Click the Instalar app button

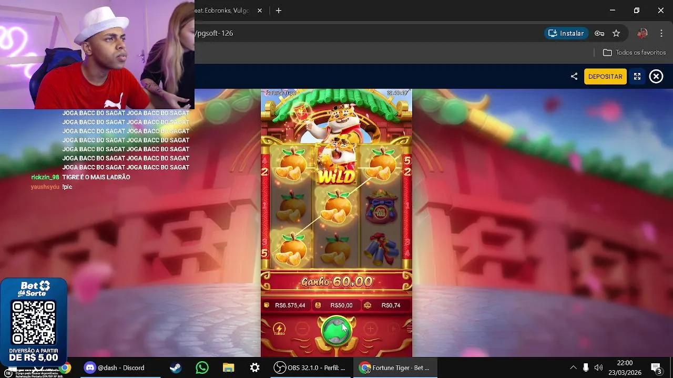566,33
